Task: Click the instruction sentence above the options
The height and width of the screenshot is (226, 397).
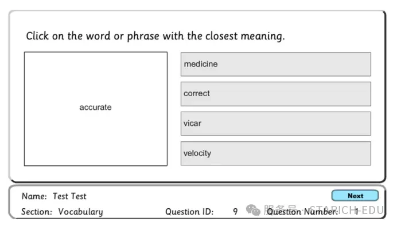Action: click(x=155, y=36)
